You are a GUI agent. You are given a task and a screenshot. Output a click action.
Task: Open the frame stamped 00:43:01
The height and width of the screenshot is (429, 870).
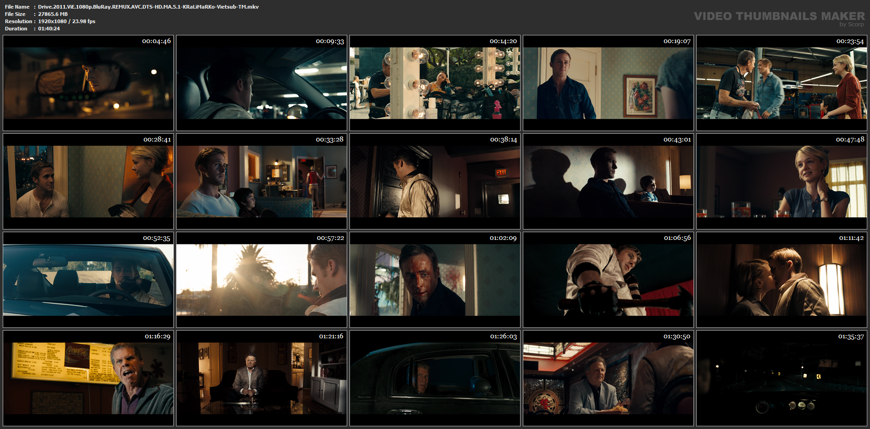coord(608,181)
